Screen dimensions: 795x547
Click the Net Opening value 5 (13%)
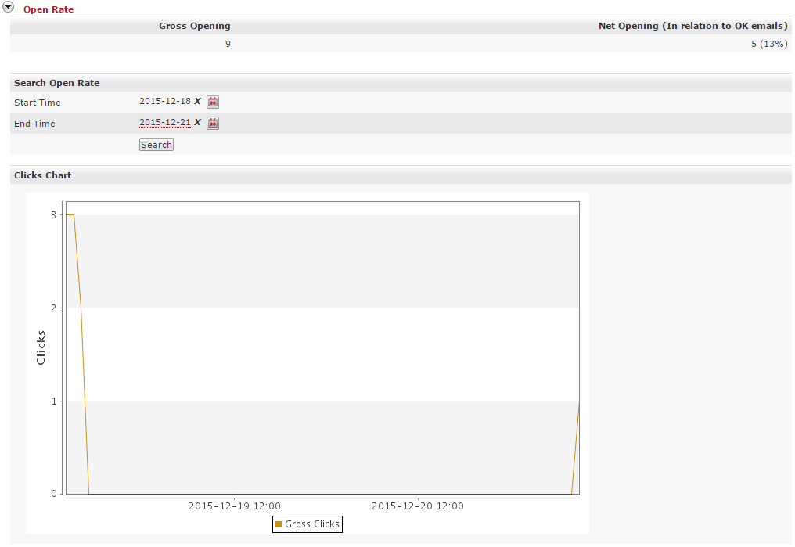(768, 44)
